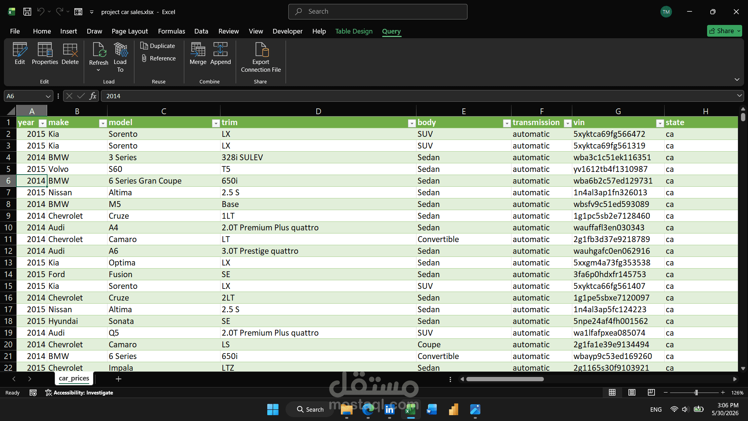The image size is (748, 421).
Task: Click the Append queries icon
Action: tap(221, 54)
